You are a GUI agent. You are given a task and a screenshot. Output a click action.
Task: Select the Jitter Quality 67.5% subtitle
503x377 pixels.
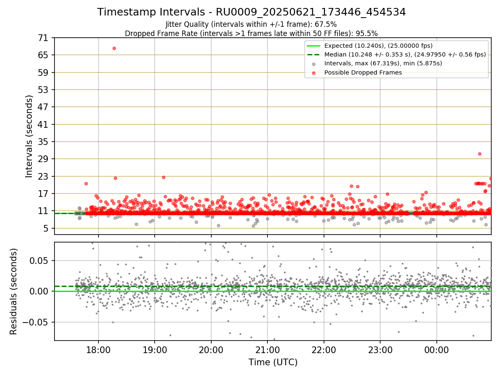pyautogui.click(x=251, y=24)
